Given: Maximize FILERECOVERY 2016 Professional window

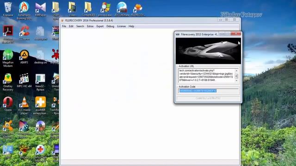Looking at the screenshot, I should 226,19.
